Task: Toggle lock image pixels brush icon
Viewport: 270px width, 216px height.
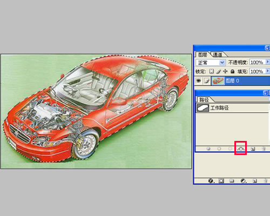Action: [x=218, y=71]
